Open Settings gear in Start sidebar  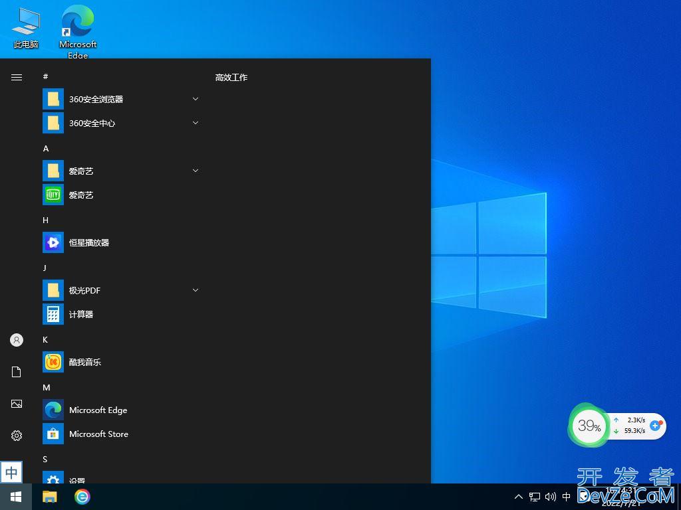point(17,436)
